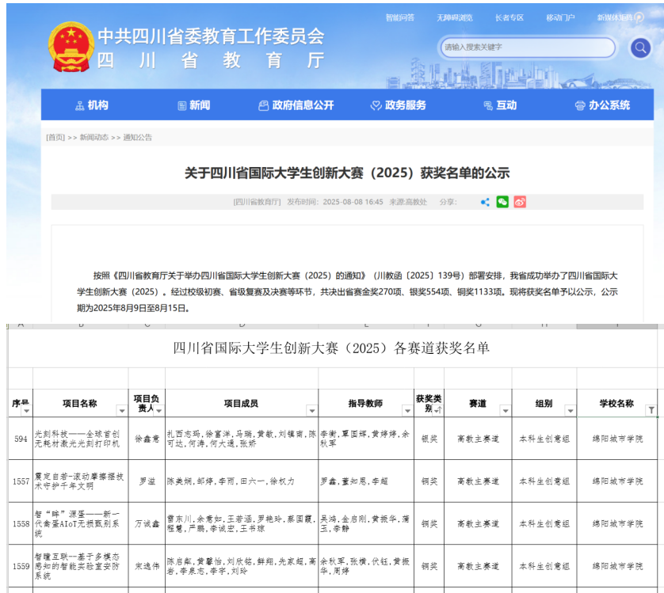This screenshot has height=593, width=664.
Task: Go to 首页 in the breadcrumb
Action: 55,138
